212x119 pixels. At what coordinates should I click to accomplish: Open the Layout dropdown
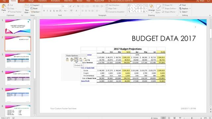(x=35, y=5)
